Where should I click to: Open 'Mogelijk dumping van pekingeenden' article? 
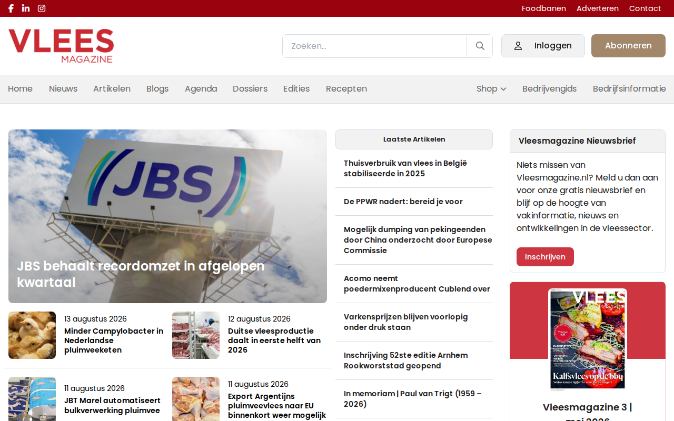point(418,240)
